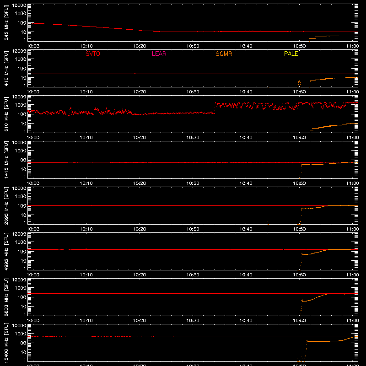Select the 8800 MHz [SFU] axis label
366x366 pixels.
[x=6, y=297]
